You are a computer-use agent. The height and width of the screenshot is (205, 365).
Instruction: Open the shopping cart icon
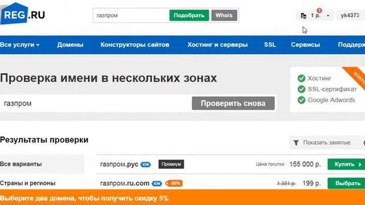tap(303, 15)
